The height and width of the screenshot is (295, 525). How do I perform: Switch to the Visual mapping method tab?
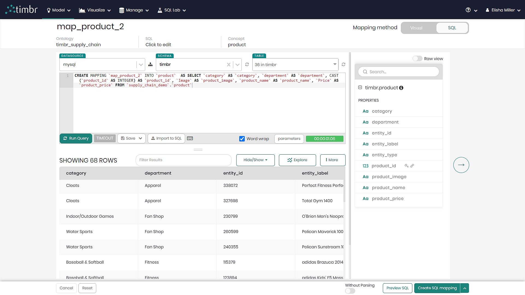[x=416, y=28]
